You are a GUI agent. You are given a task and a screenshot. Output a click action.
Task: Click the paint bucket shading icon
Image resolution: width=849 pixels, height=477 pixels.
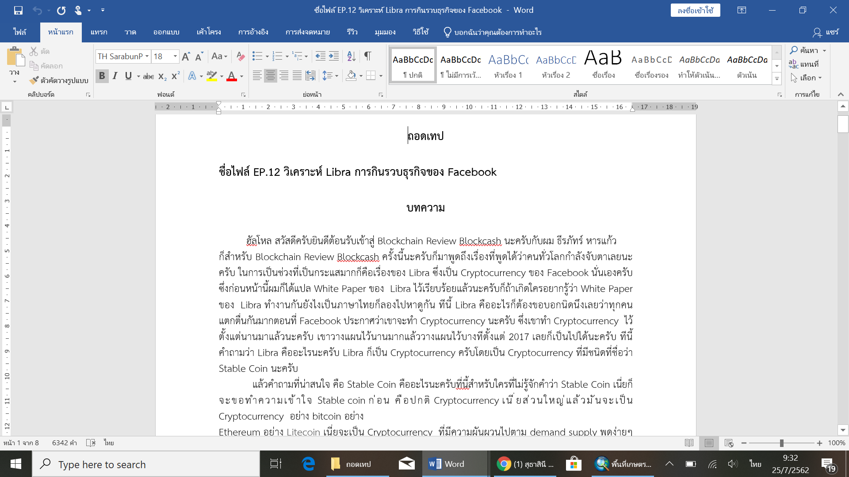351,76
